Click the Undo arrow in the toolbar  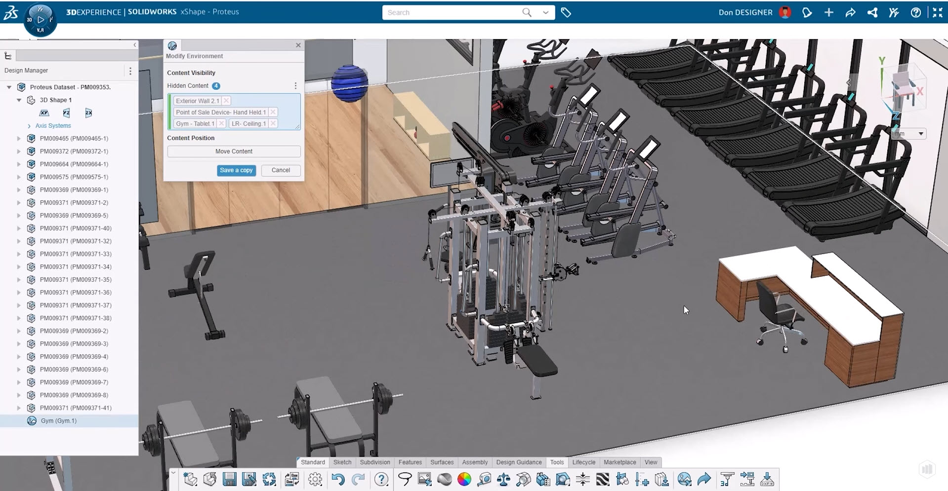tap(338, 479)
